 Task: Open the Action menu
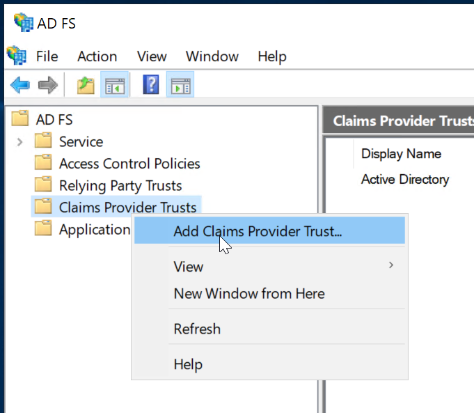97,56
